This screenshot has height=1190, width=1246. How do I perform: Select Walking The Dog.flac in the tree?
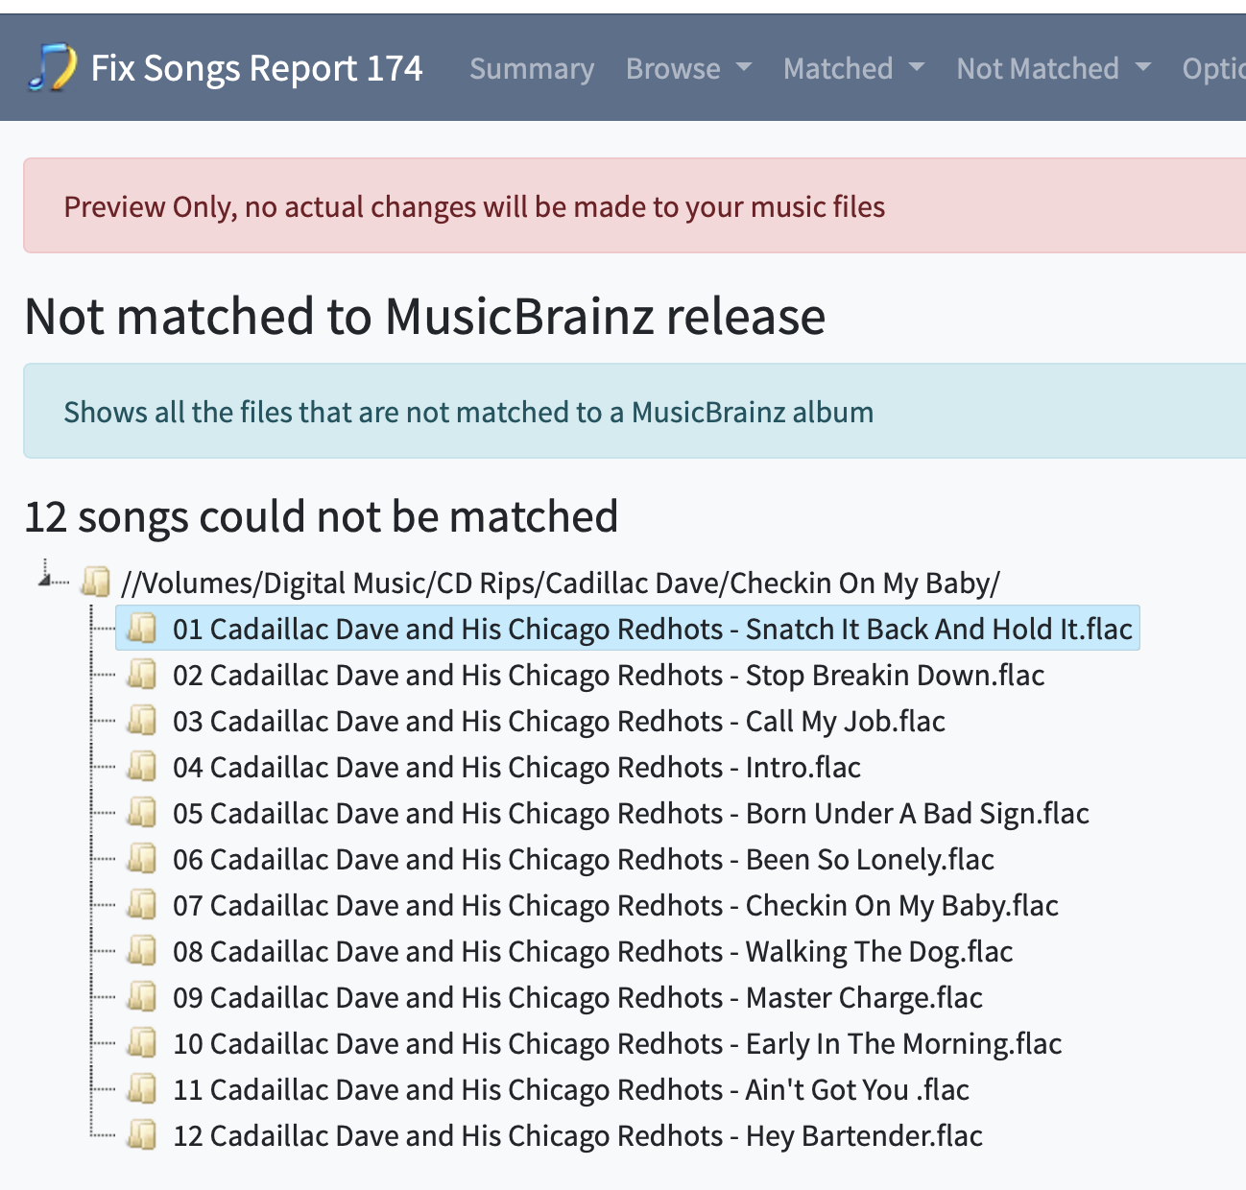(592, 951)
